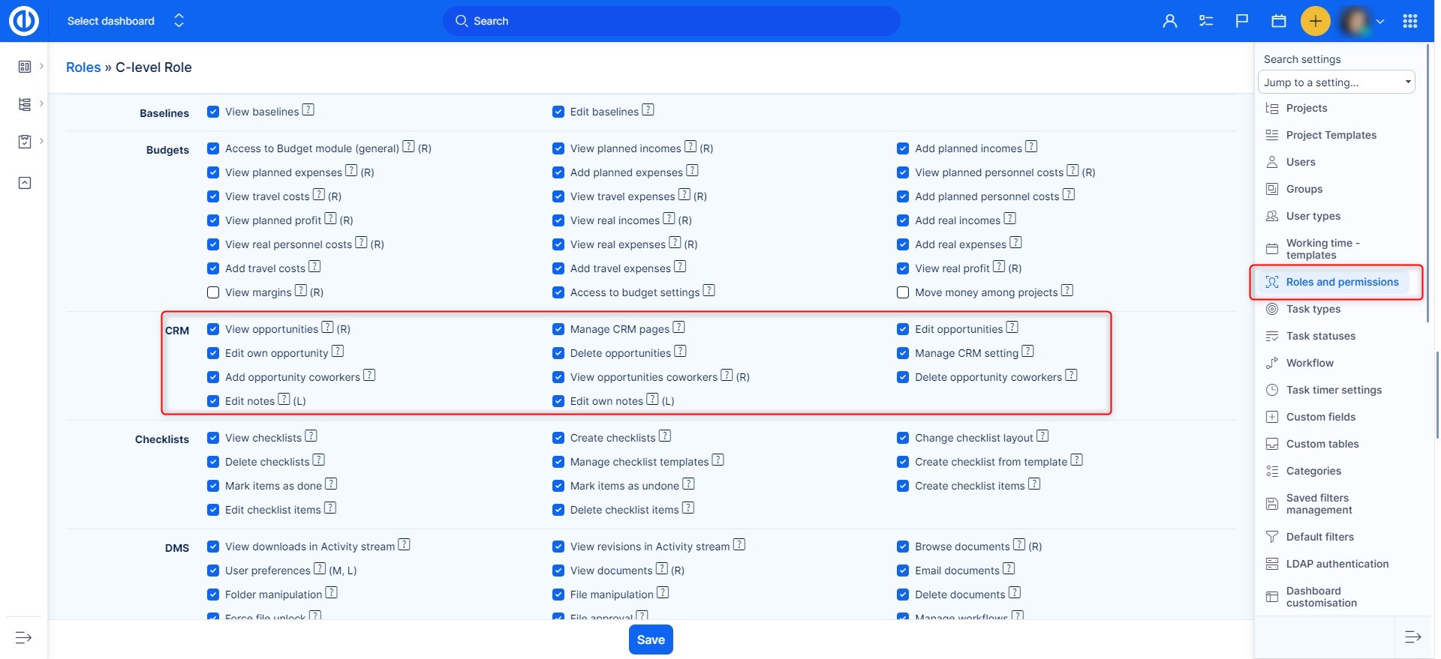This screenshot has width=1441, height=659.
Task: Click help icon next to View baselines
Action: 308,110
